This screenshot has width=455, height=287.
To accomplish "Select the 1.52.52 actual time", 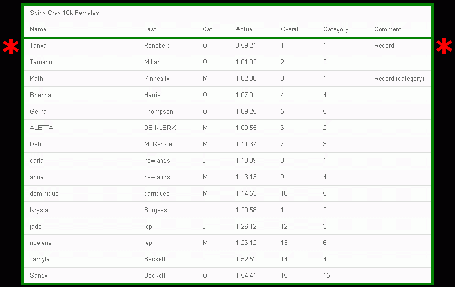I will tap(246, 259).
